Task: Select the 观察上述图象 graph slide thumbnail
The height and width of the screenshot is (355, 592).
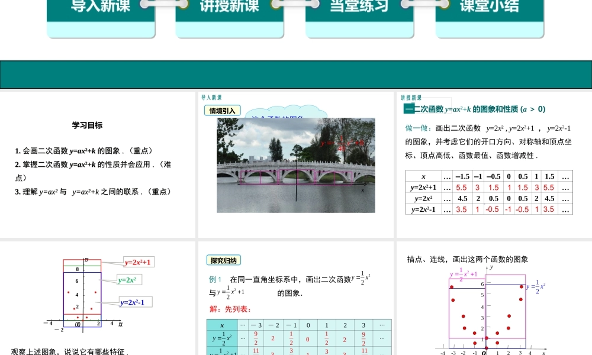Action: tap(98, 298)
